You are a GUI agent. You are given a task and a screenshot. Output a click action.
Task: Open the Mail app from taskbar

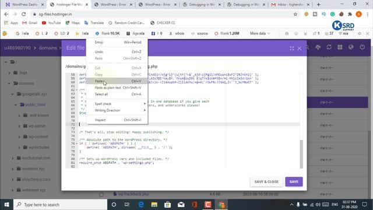181,205
